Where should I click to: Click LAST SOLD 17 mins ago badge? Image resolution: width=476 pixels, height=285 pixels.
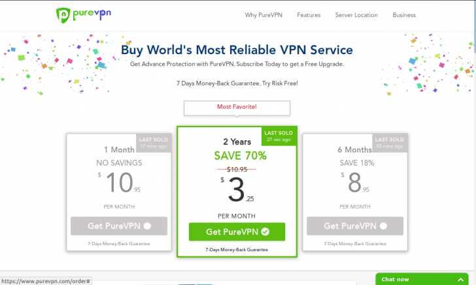click(153, 143)
